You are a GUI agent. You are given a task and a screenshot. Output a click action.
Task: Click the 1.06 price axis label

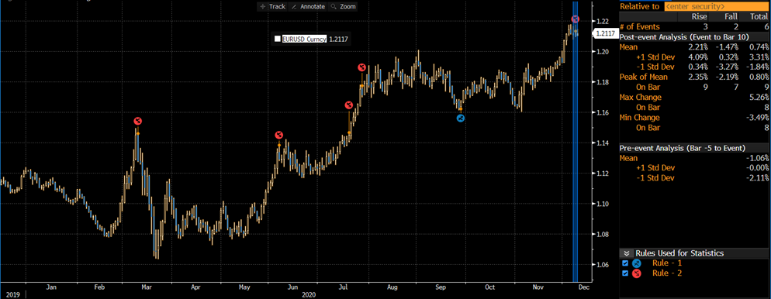pyautogui.click(x=603, y=265)
